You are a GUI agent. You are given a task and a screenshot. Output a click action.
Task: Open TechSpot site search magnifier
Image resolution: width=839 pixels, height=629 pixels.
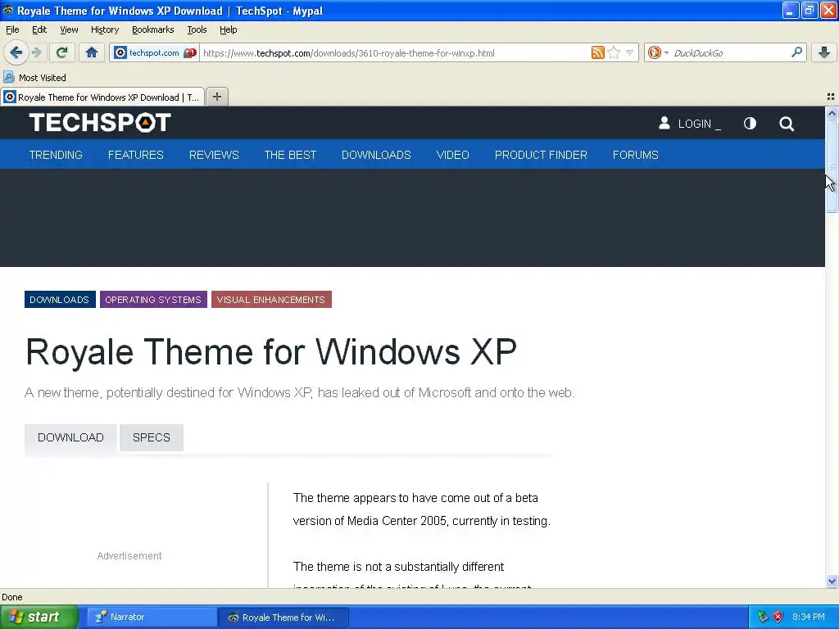786,124
